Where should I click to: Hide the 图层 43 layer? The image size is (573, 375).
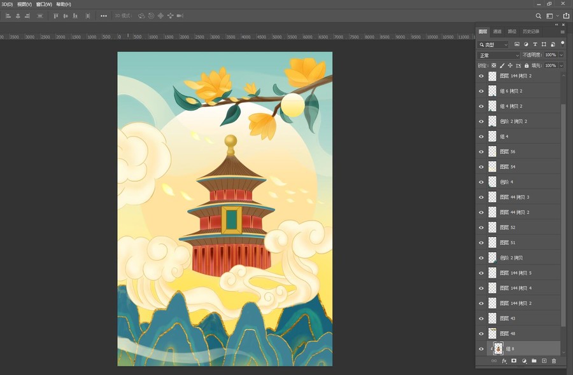(x=481, y=318)
